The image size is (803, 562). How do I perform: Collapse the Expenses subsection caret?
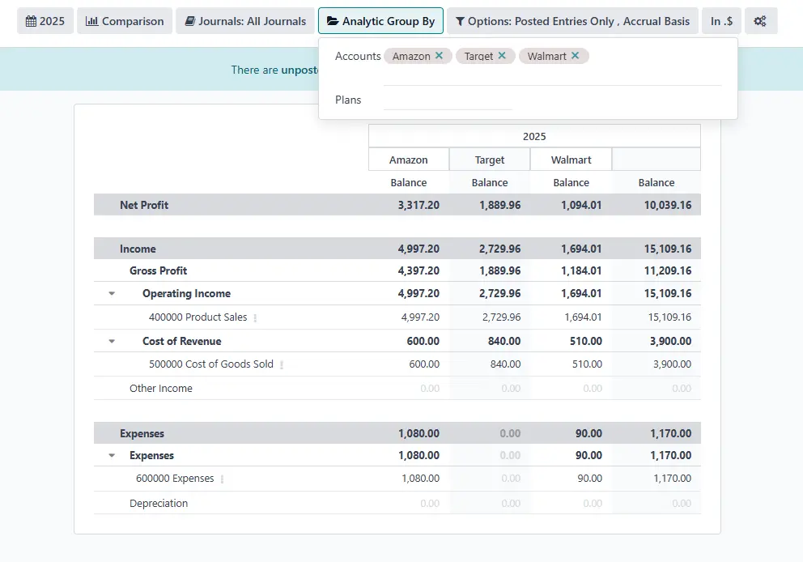112,455
